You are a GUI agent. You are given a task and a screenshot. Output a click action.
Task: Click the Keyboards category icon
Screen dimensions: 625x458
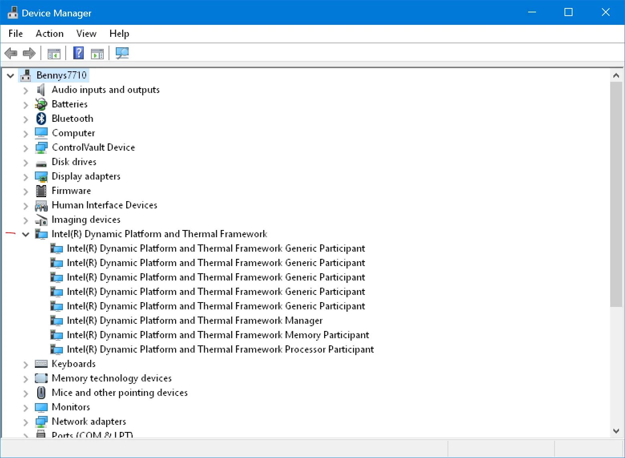click(41, 364)
